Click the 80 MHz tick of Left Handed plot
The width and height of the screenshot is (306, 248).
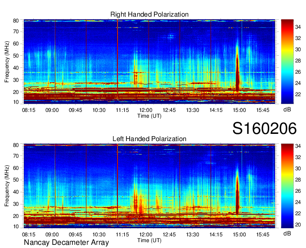[x=16, y=145]
